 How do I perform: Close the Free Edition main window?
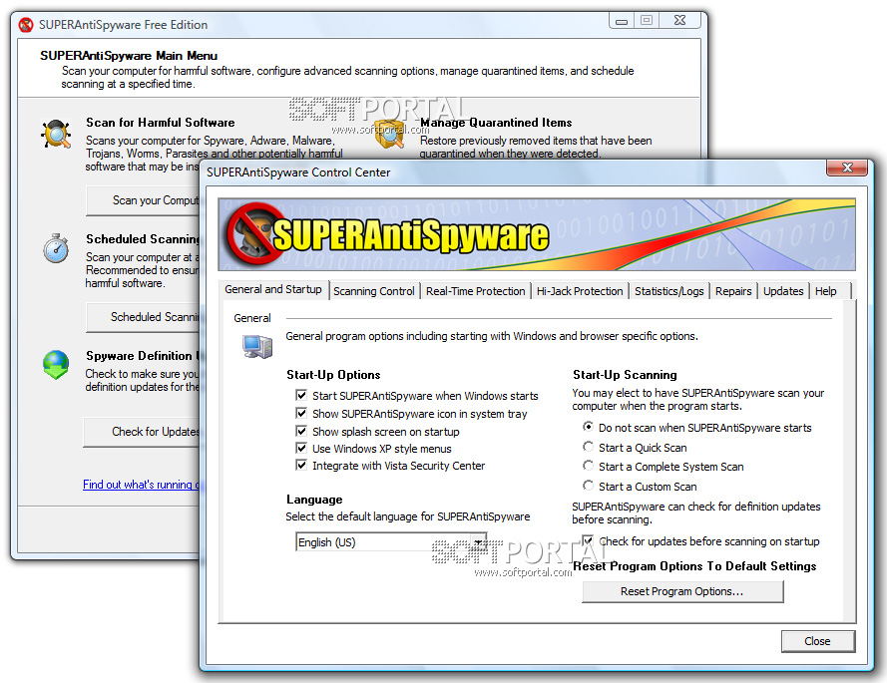point(679,21)
